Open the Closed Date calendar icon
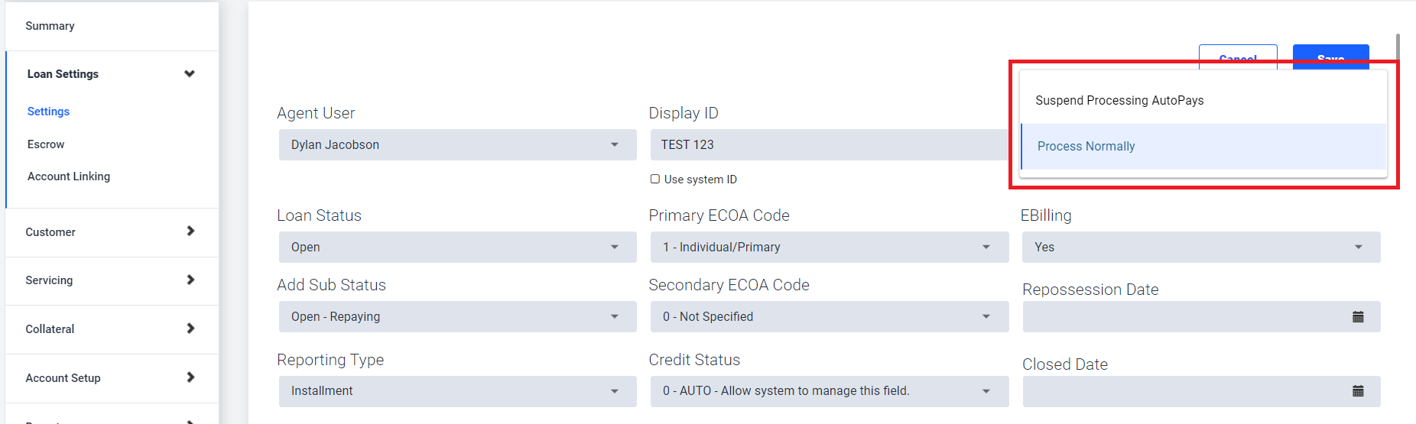 [x=1358, y=391]
